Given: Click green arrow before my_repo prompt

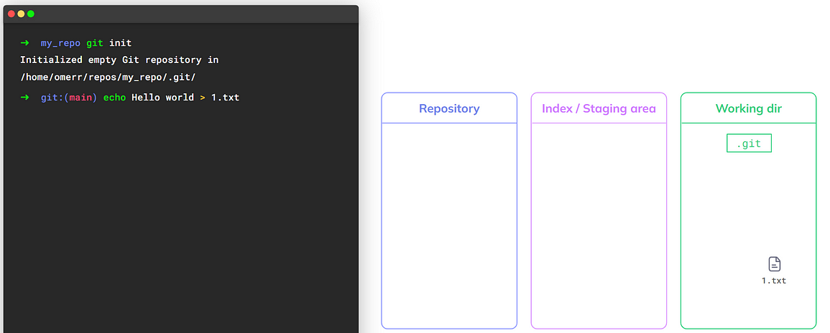Looking at the screenshot, I should click(24, 43).
